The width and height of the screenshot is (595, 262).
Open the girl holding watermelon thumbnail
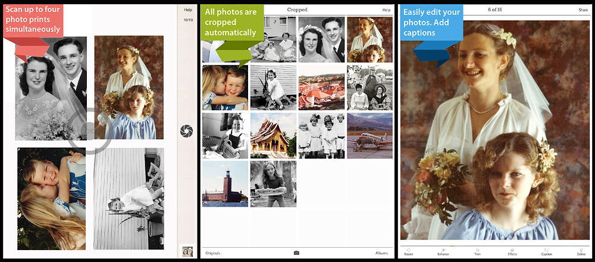click(x=273, y=184)
